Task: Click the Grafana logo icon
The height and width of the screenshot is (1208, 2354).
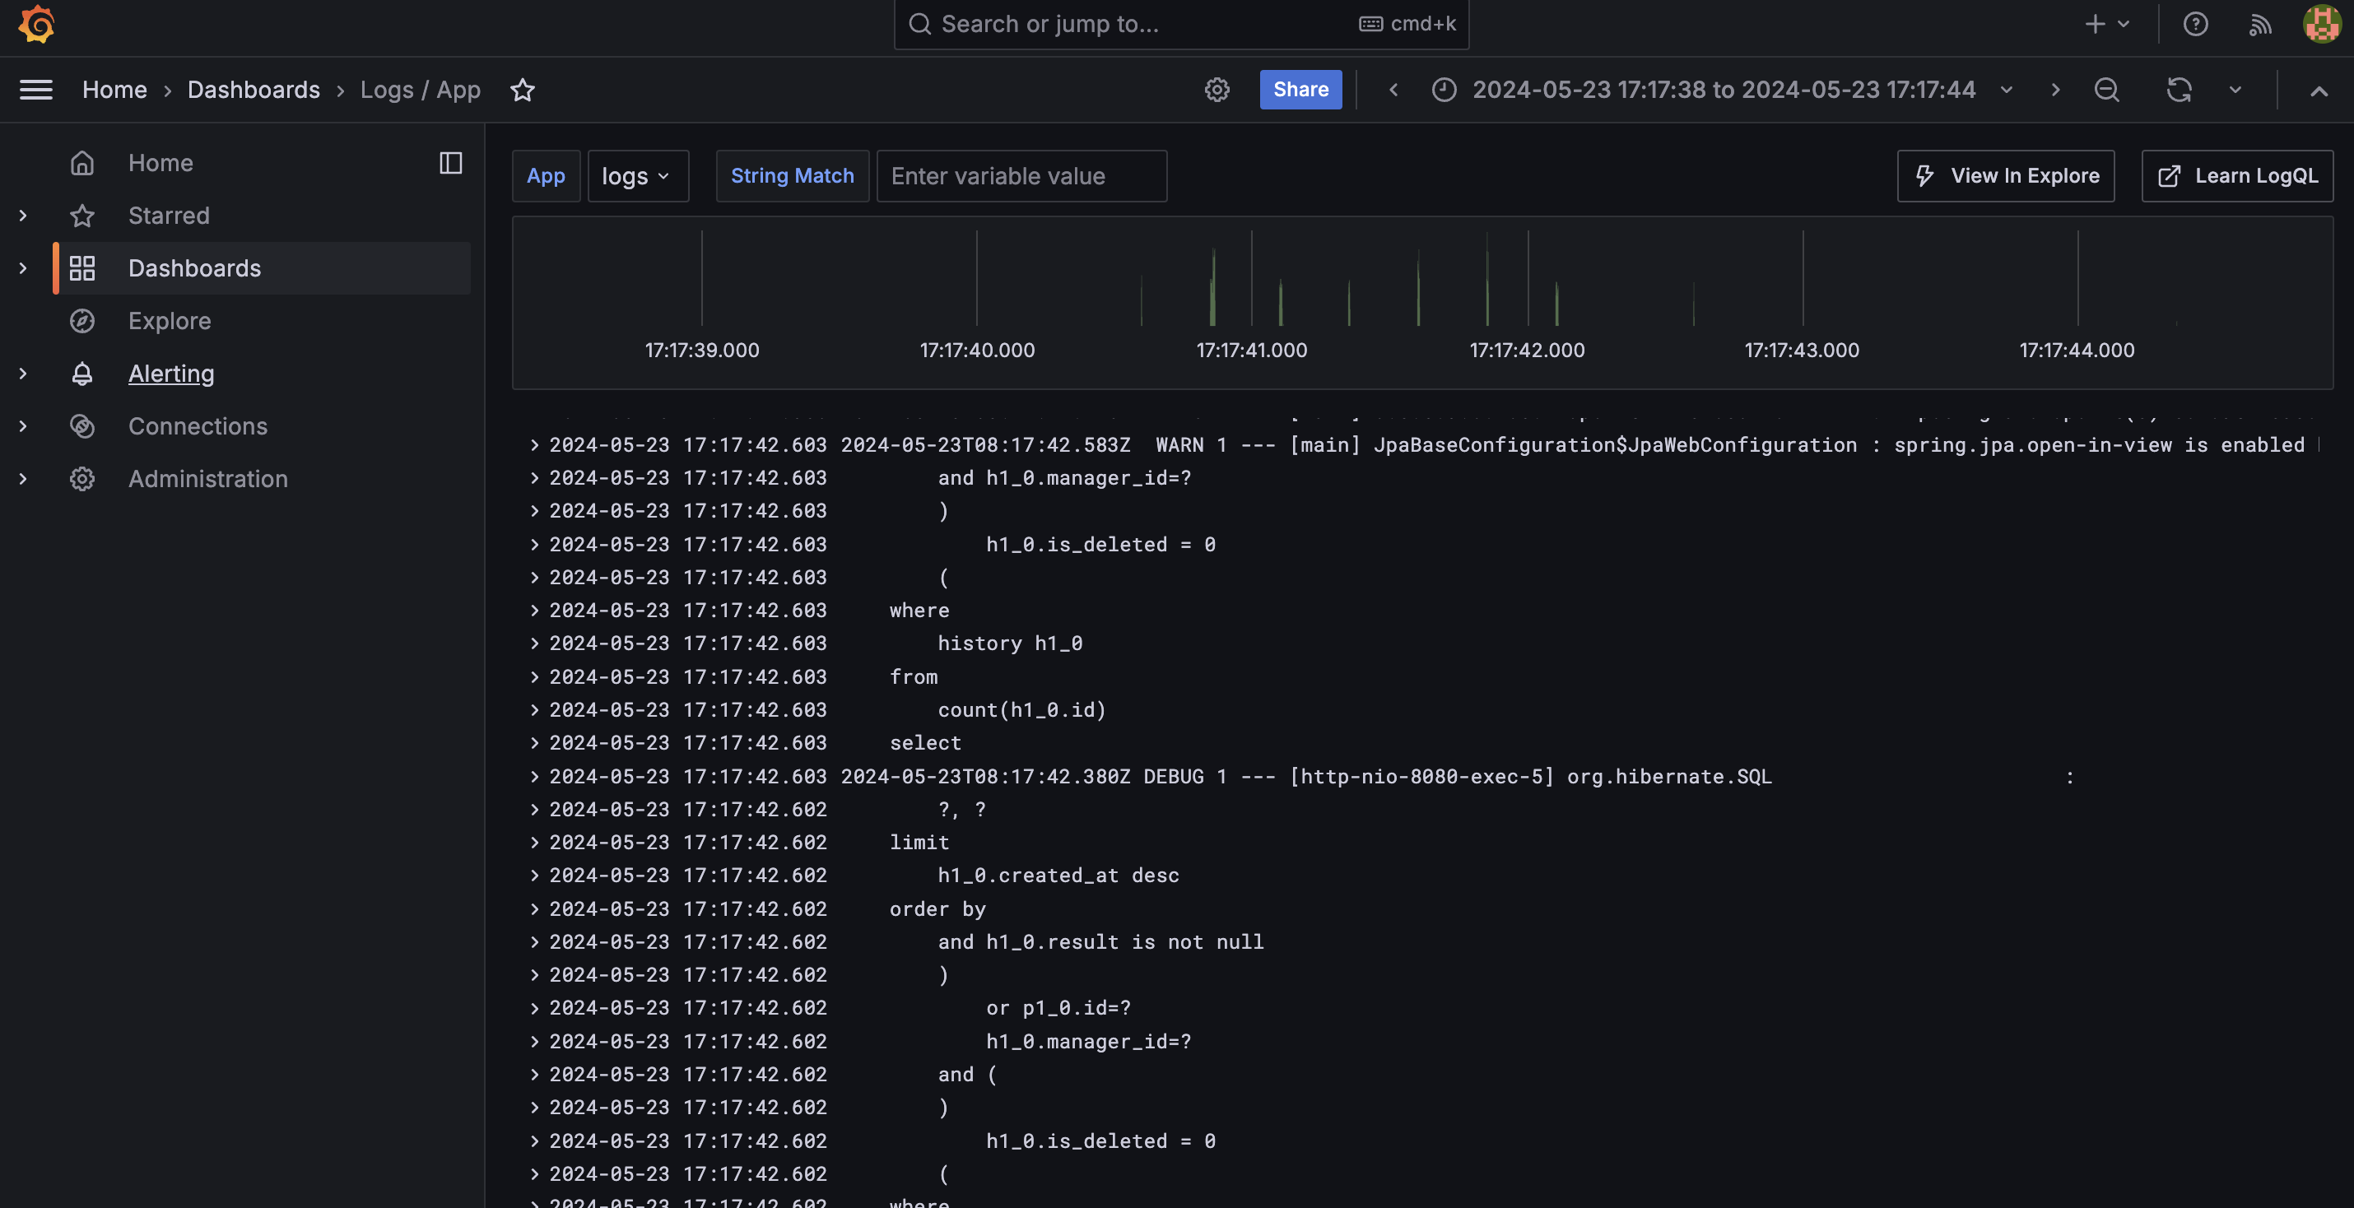Action: [x=36, y=25]
